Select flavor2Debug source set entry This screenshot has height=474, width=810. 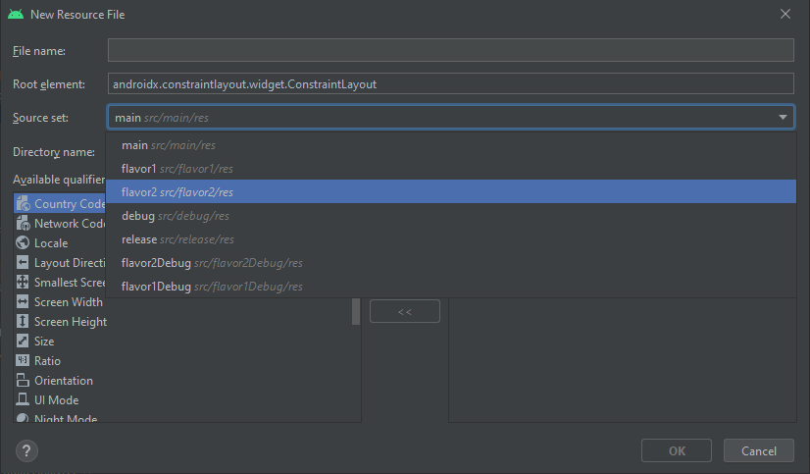[211, 263]
